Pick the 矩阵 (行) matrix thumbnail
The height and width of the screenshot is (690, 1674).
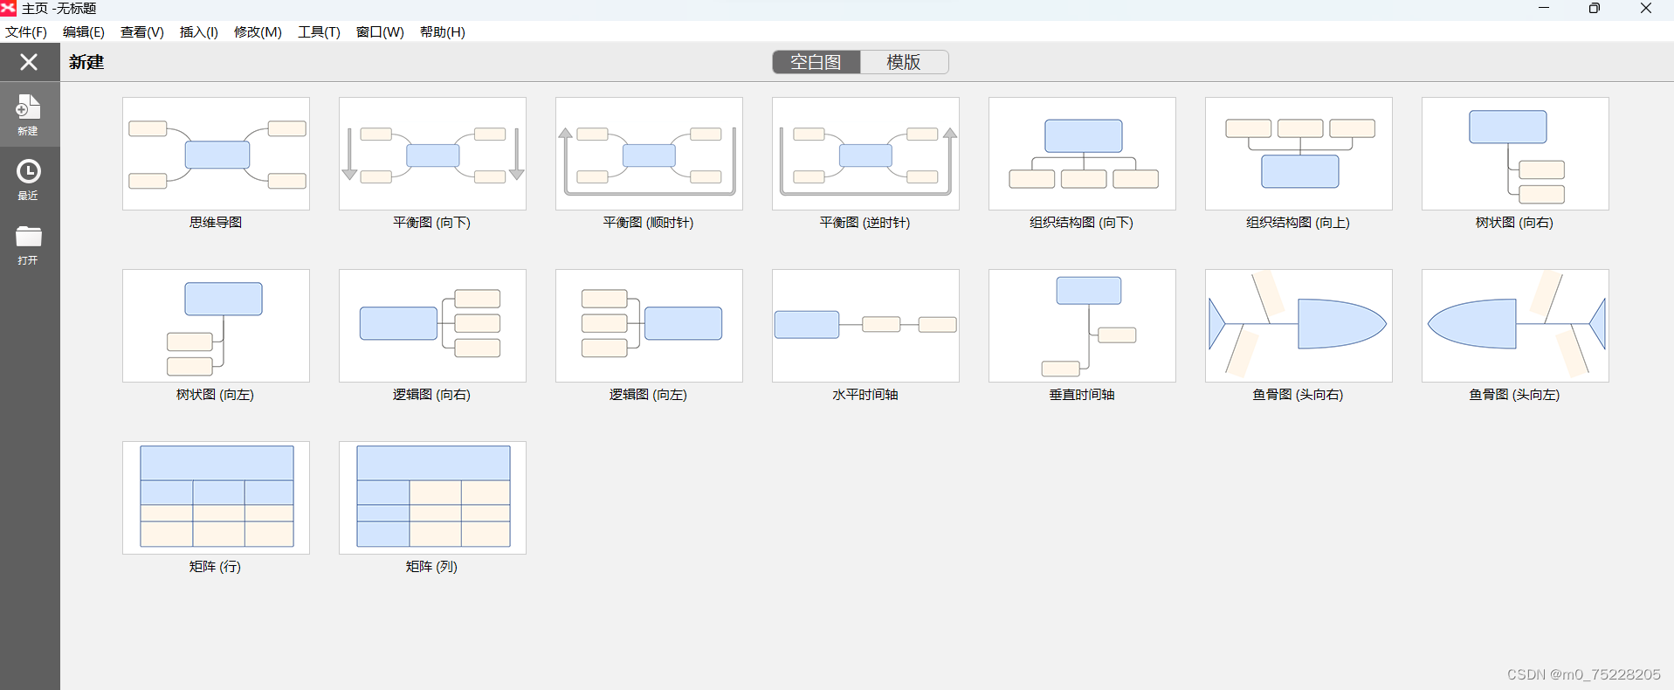(216, 498)
